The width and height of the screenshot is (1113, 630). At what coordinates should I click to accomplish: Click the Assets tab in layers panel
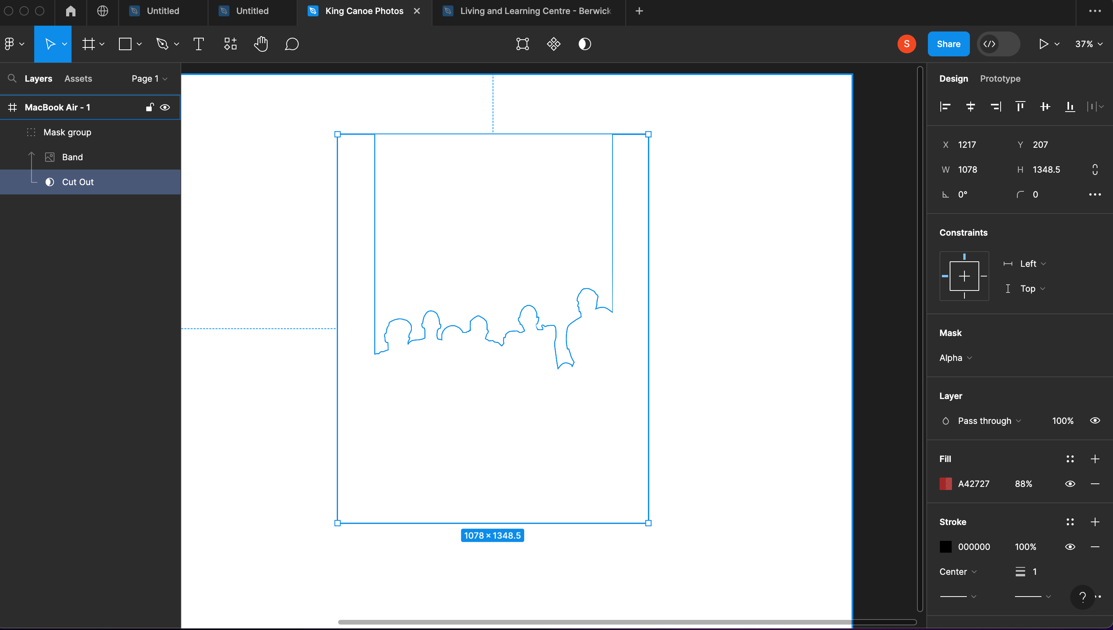(x=78, y=78)
